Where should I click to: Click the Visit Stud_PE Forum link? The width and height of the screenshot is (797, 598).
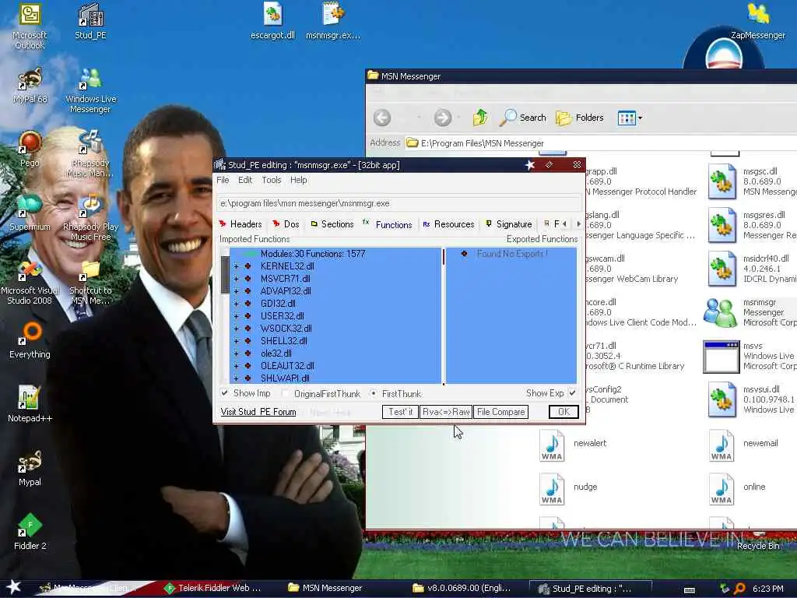pos(258,412)
